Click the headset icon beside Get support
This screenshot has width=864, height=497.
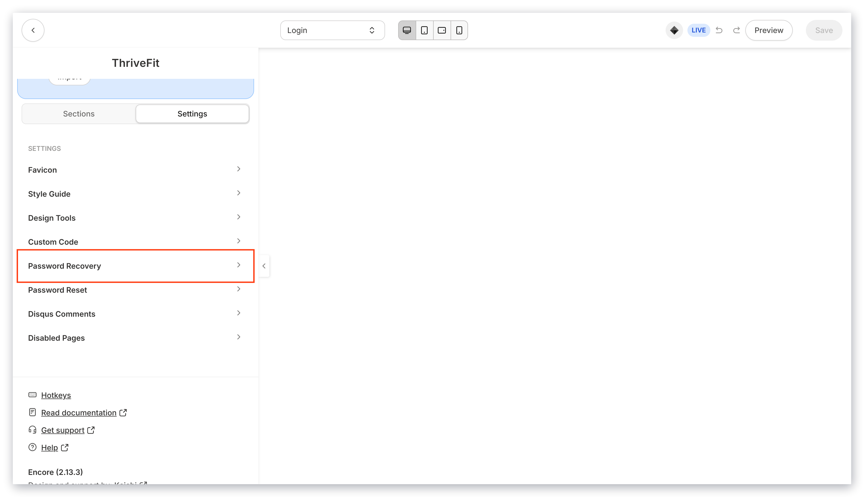pyautogui.click(x=32, y=430)
